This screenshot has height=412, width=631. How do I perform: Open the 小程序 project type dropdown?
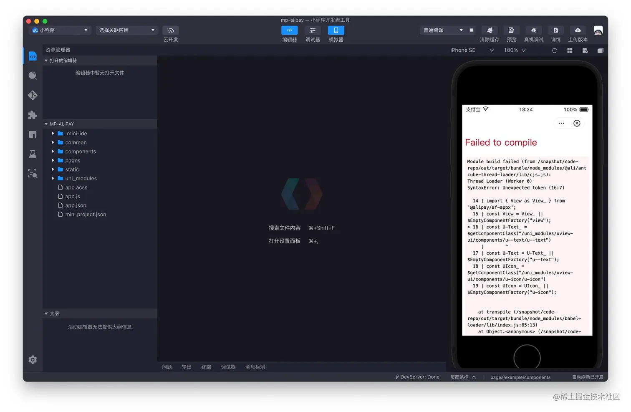pyautogui.click(x=61, y=30)
